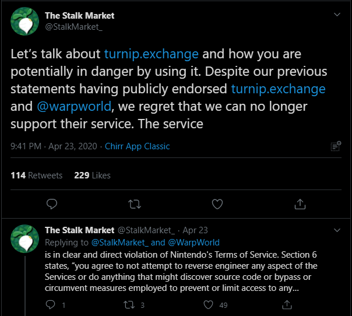This screenshot has width=352, height=316.
Task: Share the follow-up reply tweet
Action: [x=287, y=304]
